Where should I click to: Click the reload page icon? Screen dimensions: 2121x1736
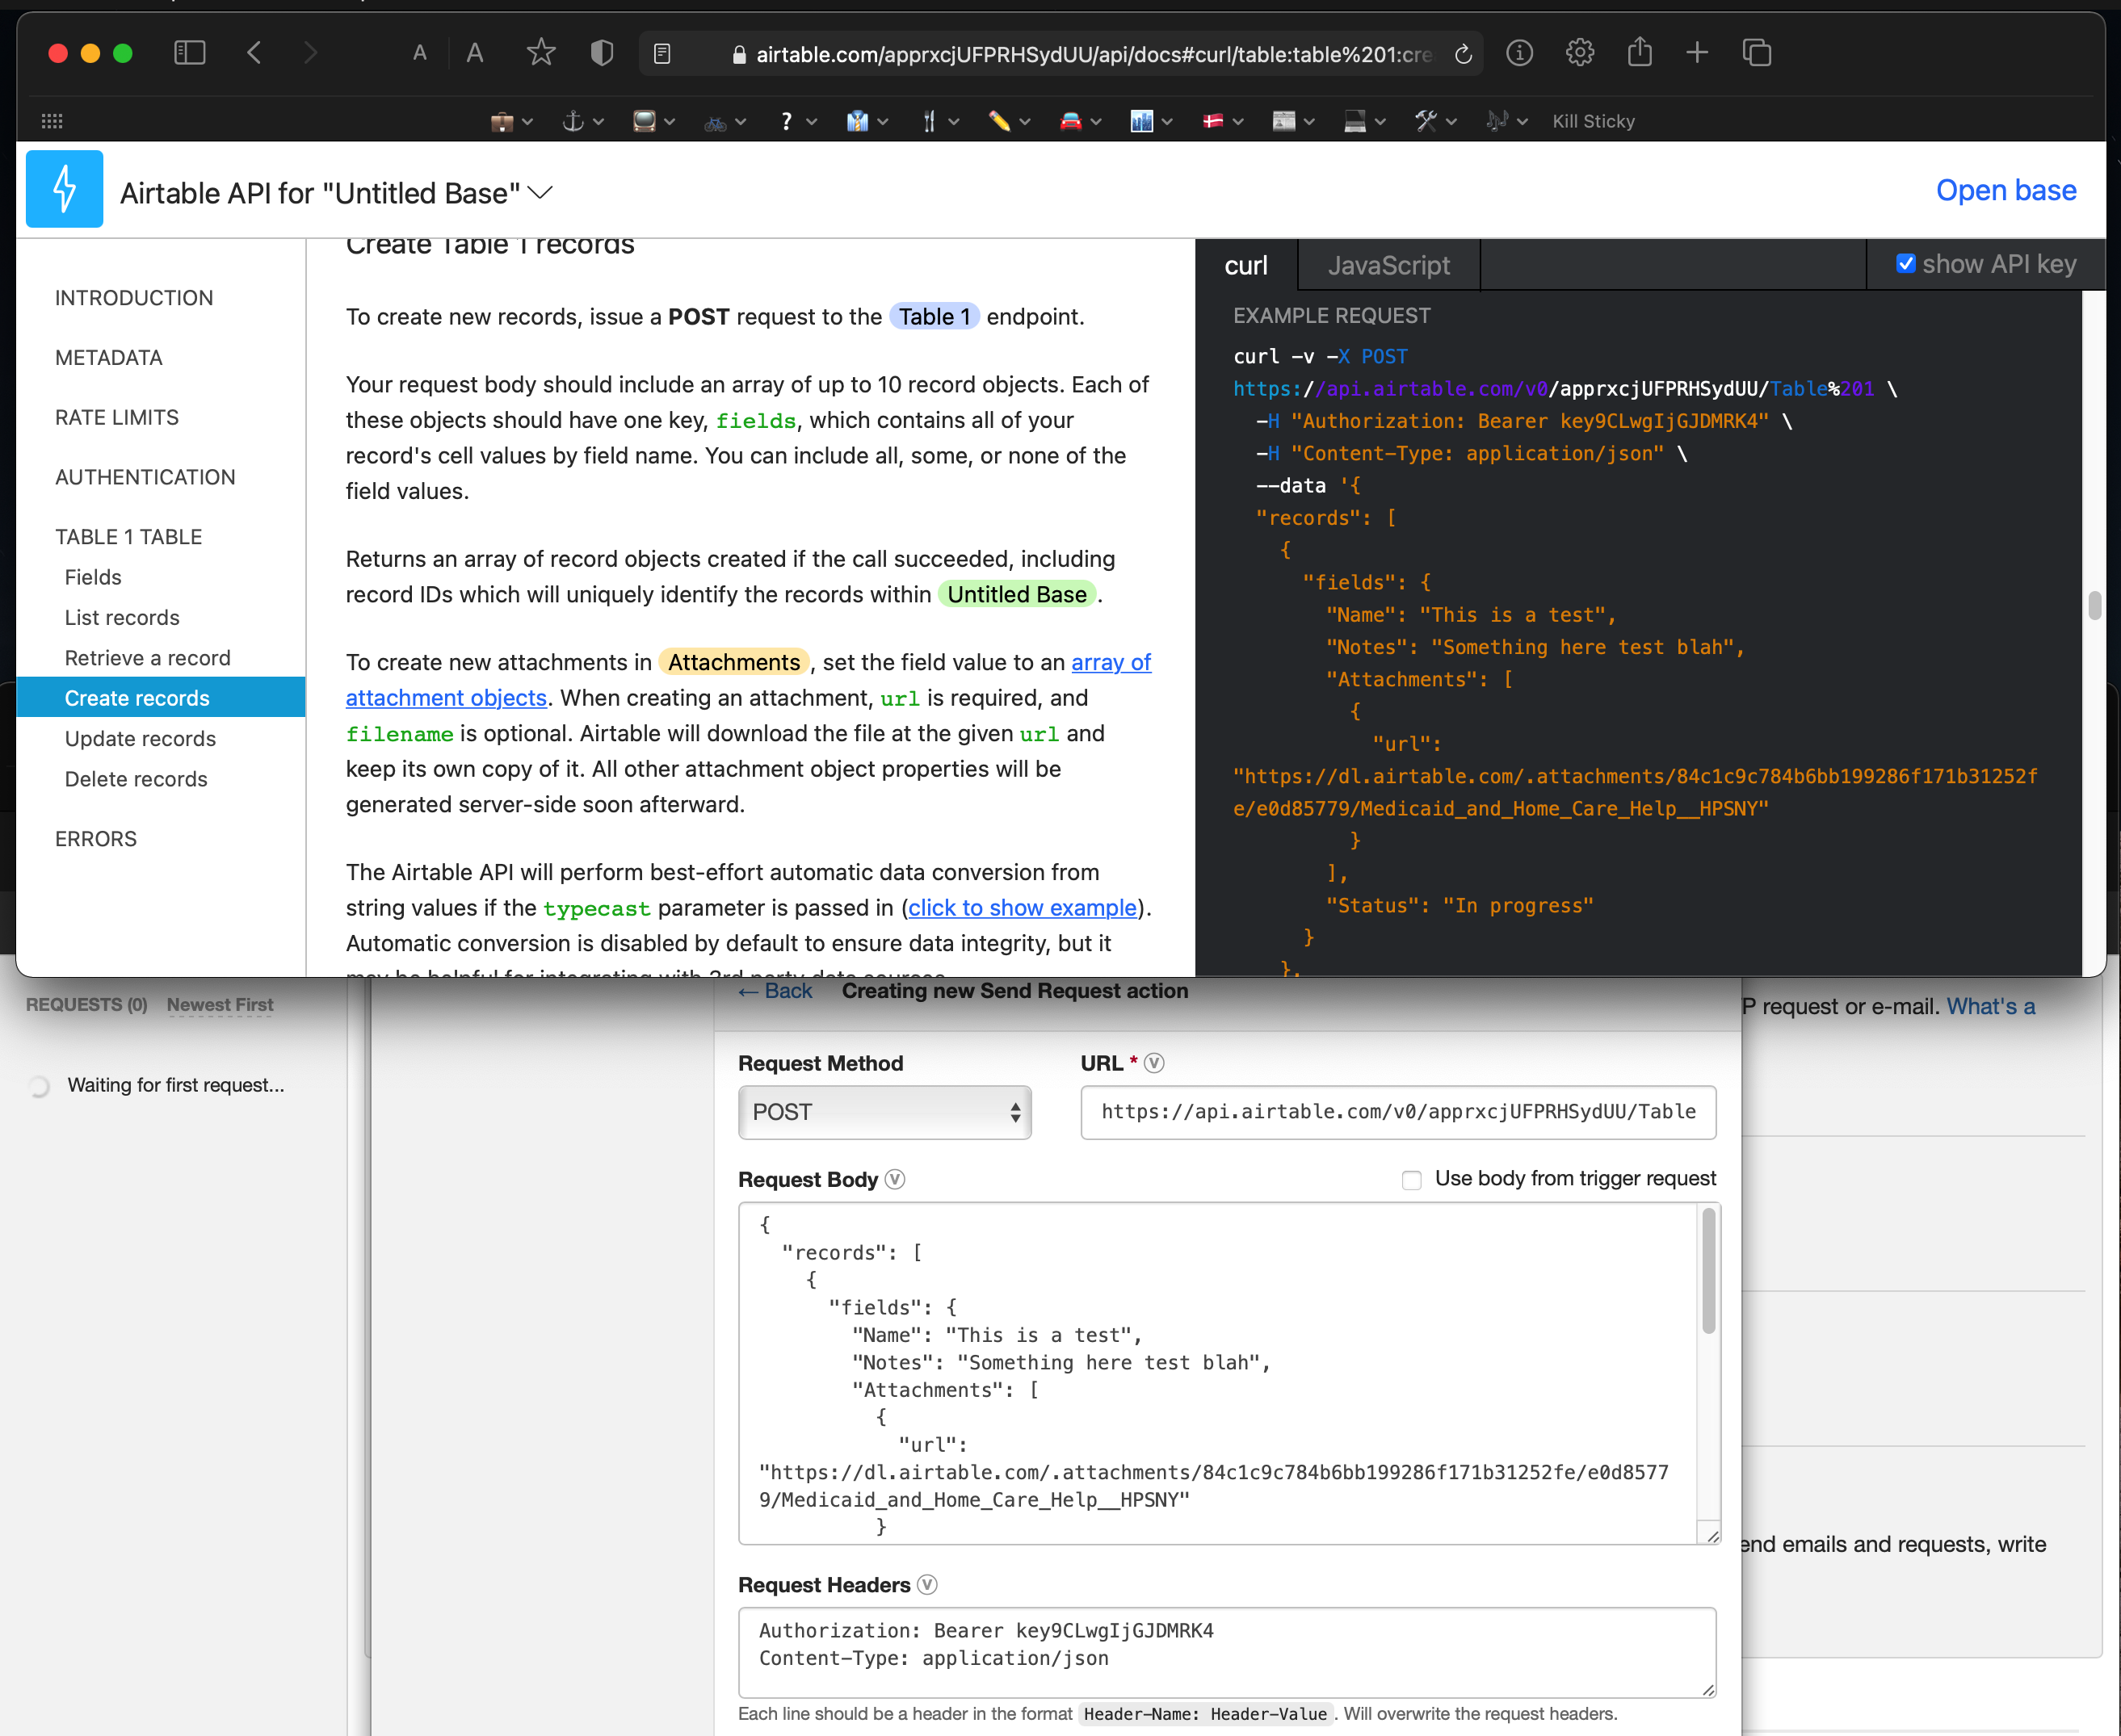(x=1464, y=52)
